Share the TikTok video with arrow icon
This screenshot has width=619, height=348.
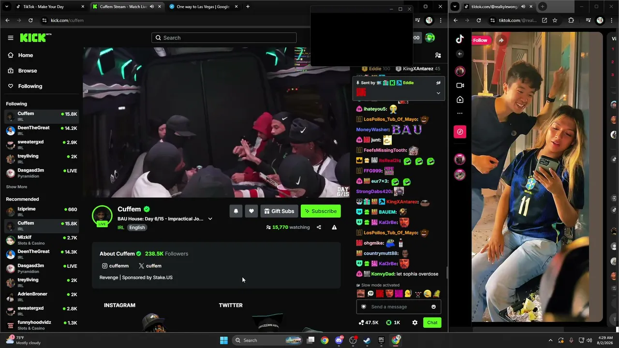[x=501, y=40]
